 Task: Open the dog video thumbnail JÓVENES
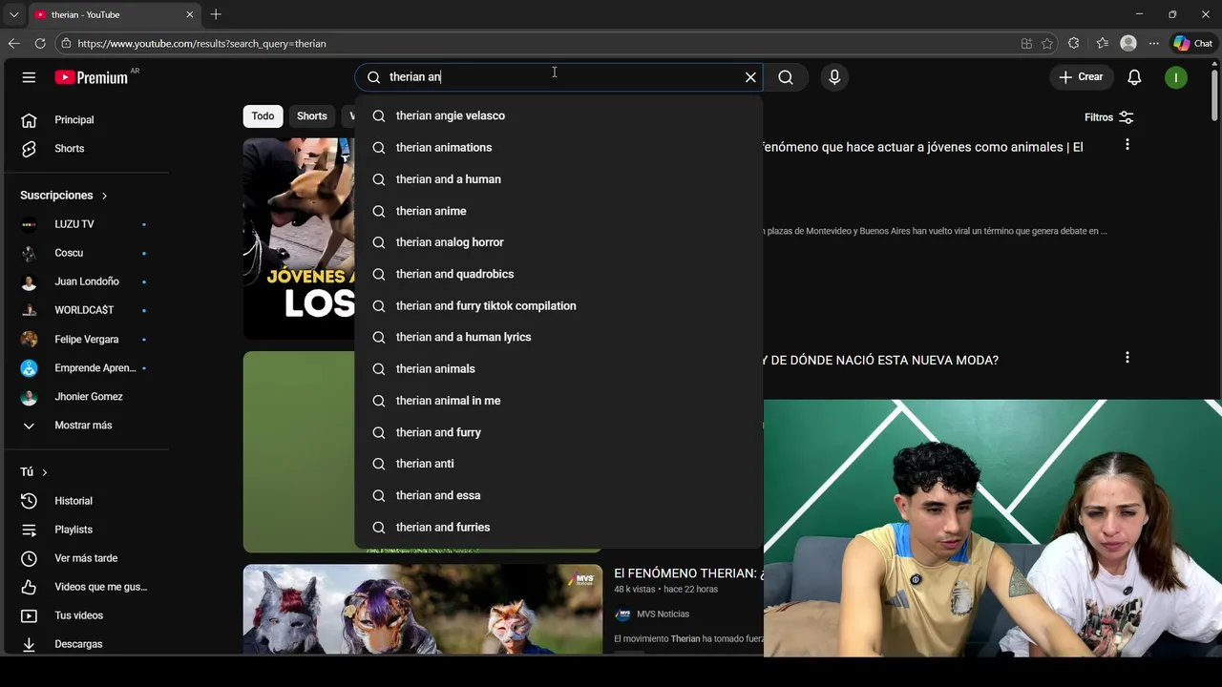[x=299, y=239]
